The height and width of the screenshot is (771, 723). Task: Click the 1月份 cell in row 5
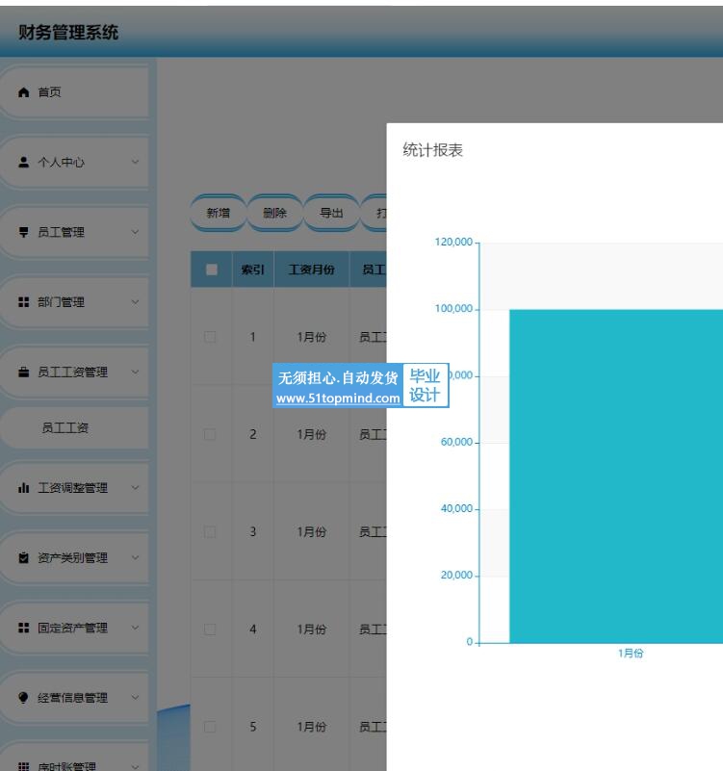coord(311,727)
